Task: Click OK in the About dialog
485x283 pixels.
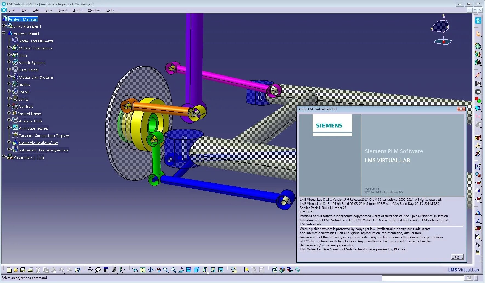Action: click(x=457, y=257)
